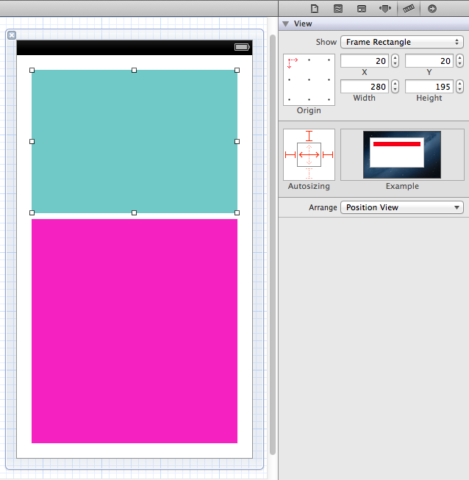Open the File inspector tab
This screenshot has width=469, height=480.
coord(315,9)
